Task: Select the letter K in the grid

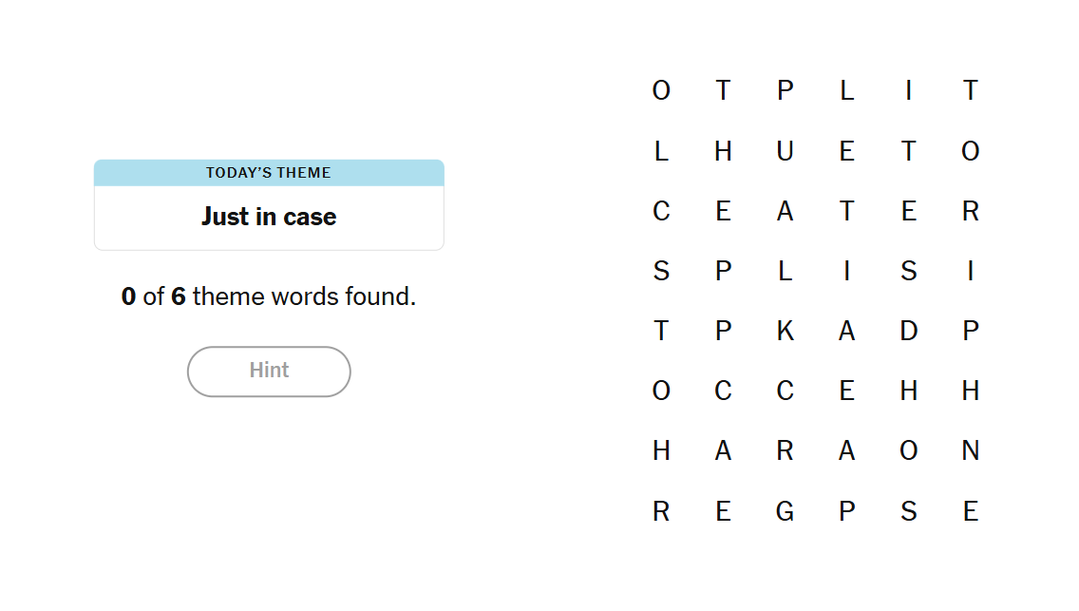Action: point(785,331)
